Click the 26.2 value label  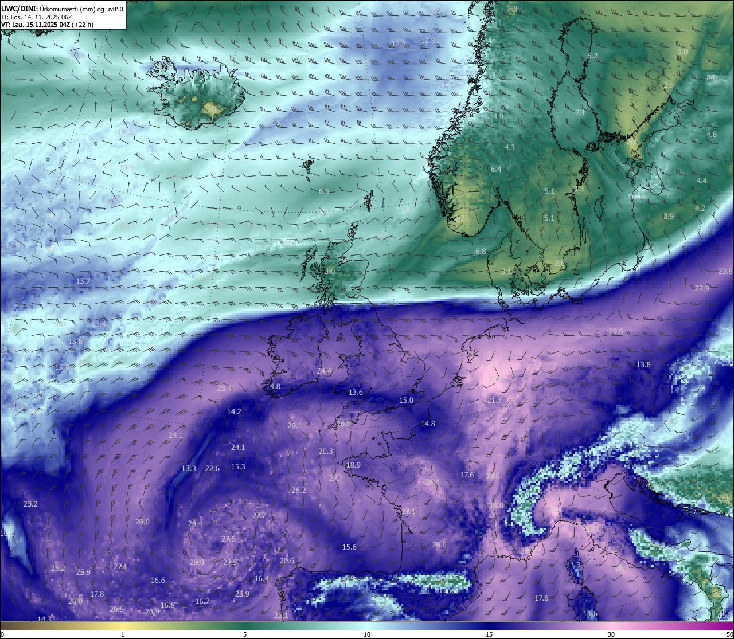point(299,491)
